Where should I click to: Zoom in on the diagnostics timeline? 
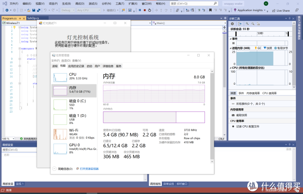247,24
